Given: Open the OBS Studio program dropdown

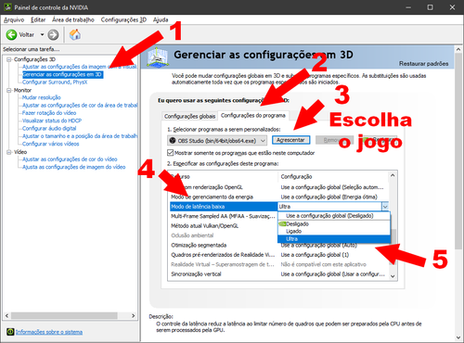Looking at the screenshot, I should click(216, 141).
